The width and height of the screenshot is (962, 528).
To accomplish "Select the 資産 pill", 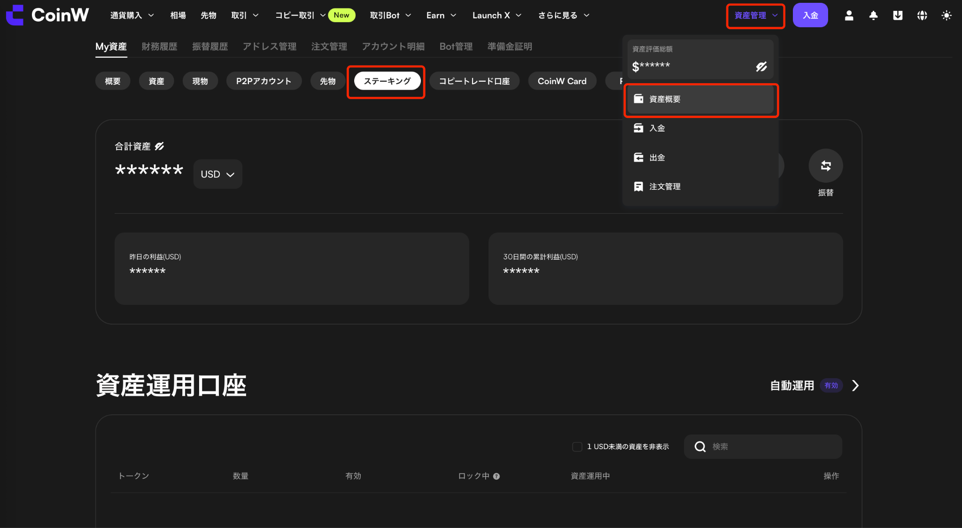I will click(x=156, y=81).
